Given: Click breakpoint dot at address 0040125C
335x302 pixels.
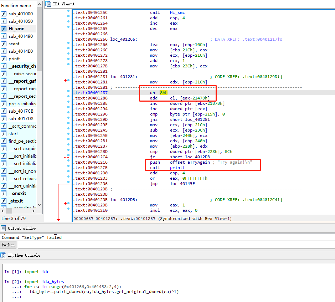Looking at the screenshot, I should [68, 11].
